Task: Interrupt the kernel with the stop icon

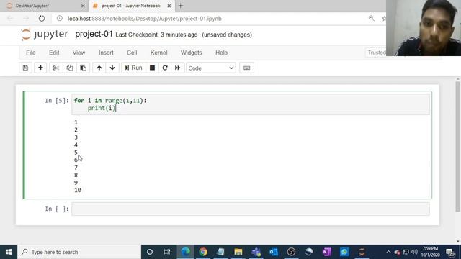Action: (152, 68)
